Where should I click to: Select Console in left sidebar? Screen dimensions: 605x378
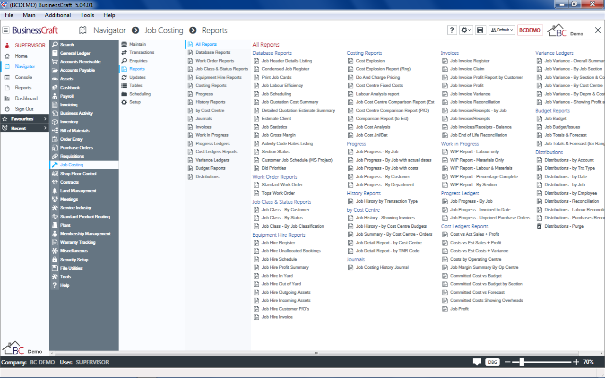pos(24,77)
